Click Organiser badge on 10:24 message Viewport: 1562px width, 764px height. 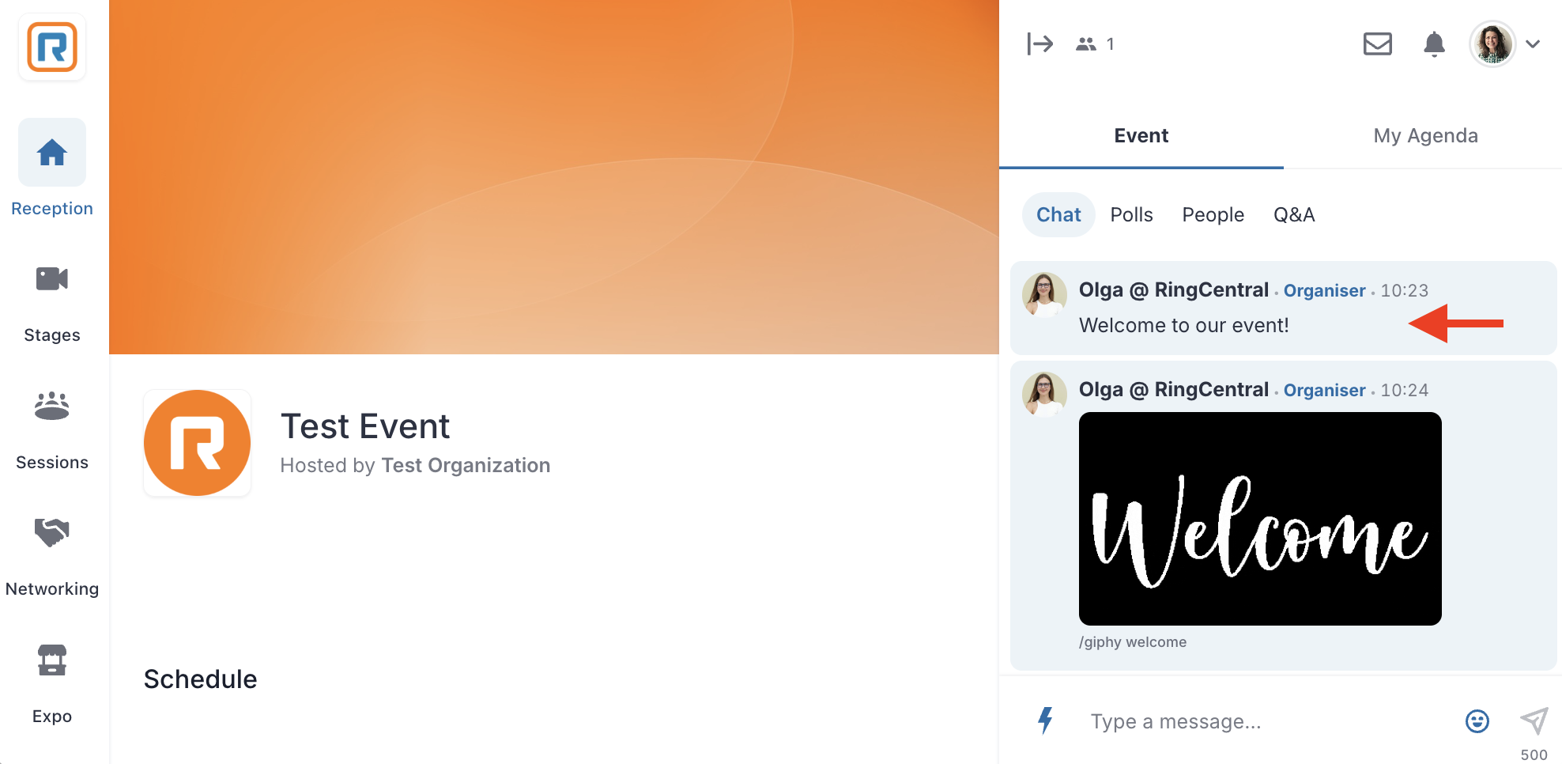[1324, 391]
